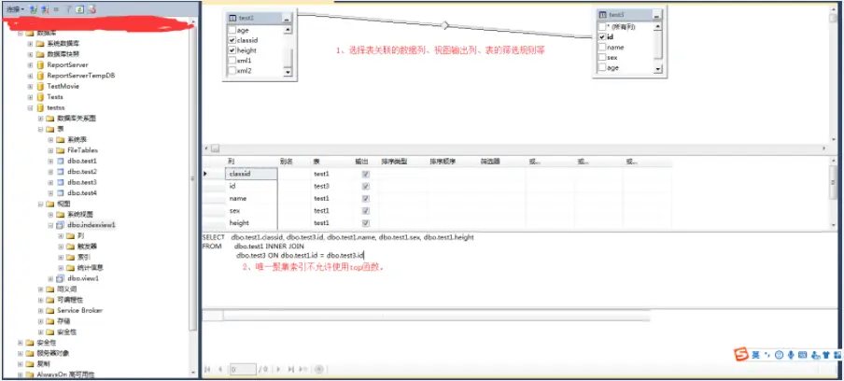
Task: Click the activity icon at toolbar end
Action: coord(91,9)
